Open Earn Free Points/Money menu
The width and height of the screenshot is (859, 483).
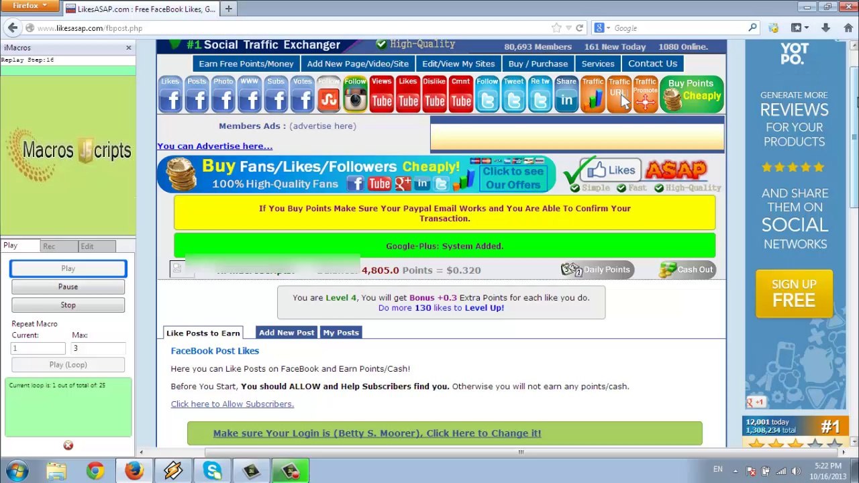tap(246, 64)
